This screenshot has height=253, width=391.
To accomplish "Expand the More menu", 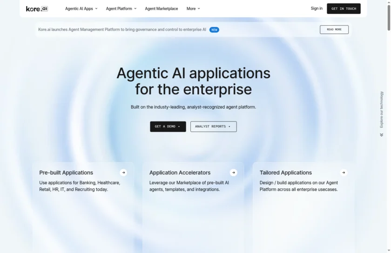I will point(193,8).
